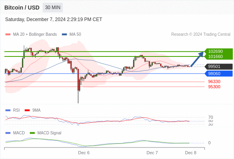Toggle the 9MA legend label
This screenshot has height=159, width=234.
click(x=36, y=111)
